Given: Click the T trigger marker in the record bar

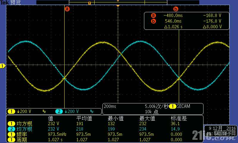Looking at the screenshot, I should (90, 3).
